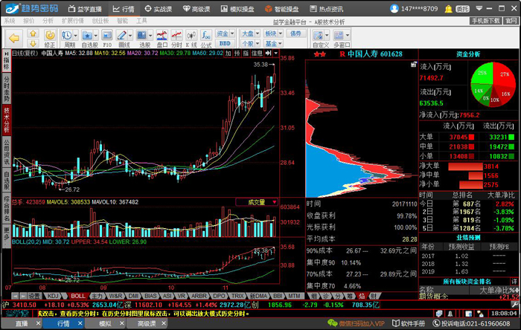Toggle the 信息 info marker button
Screen dimensions: 521x330
[257, 53]
